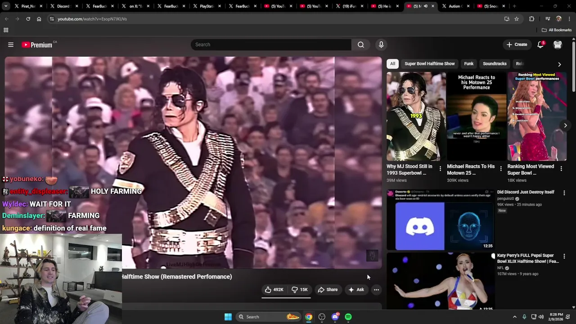This screenshot has width=576, height=324.
Task: Reload the page in Chrome
Action: click(x=28, y=19)
